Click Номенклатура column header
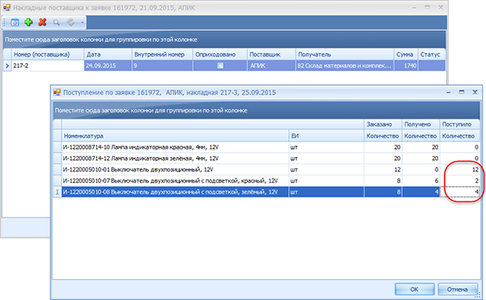 (x=175, y=136)
